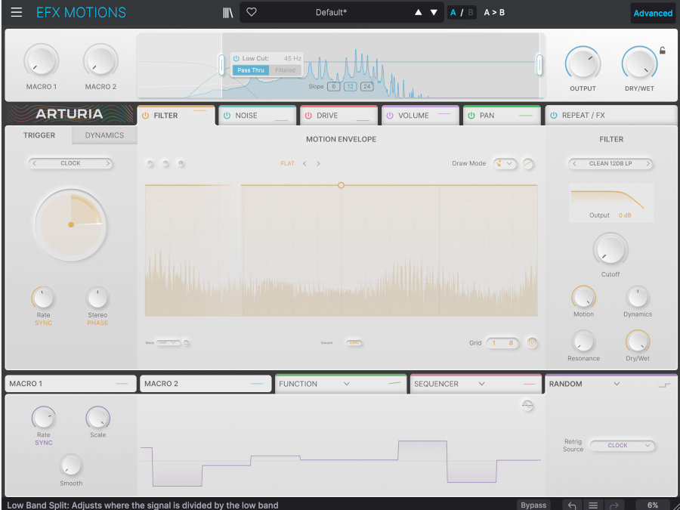The image size is (680, 510).
Task: Click the hamburger menu icon top left
Action: 17,12
